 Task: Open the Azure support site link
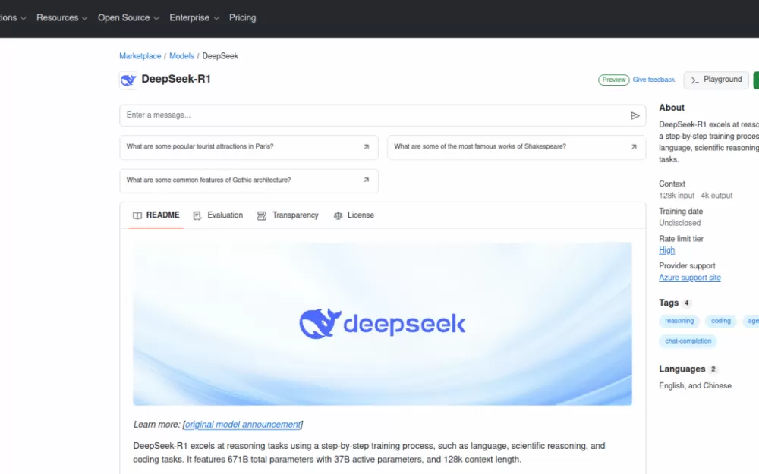coord(690,278)
